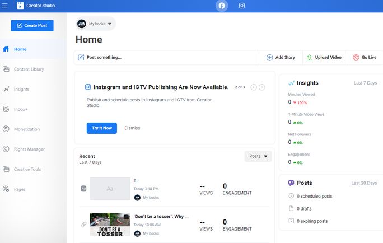Viewport: 383px width, 243px height.
Task: Click the Minutes Viewed metric label
Action: [301, 94]
